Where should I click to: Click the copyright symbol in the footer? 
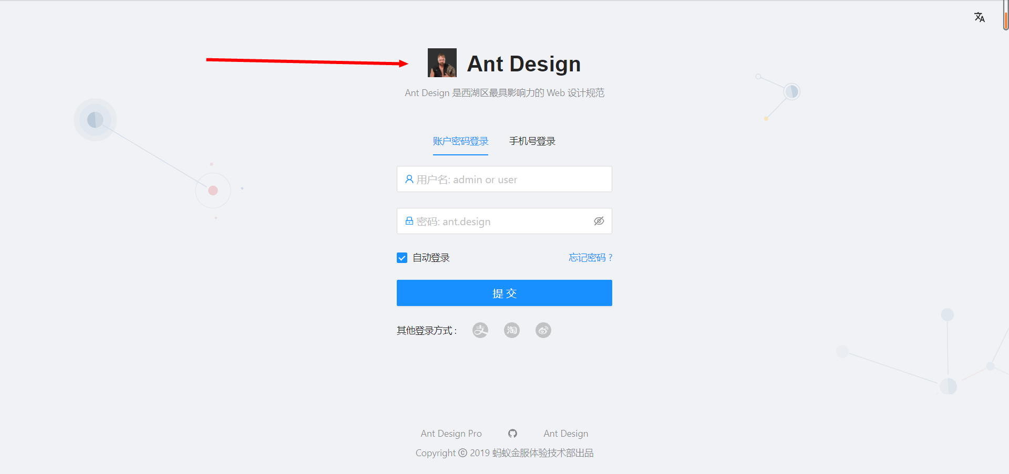pyautogui.click(x=462, y=452)
